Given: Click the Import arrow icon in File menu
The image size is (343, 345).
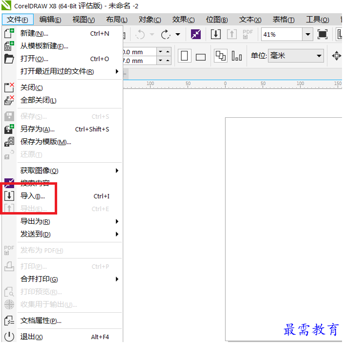Looking at the screenshot, I should click(9, 196).
